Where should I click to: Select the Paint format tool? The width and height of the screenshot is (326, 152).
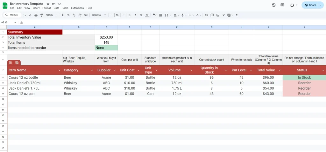(x=41, y=15)
